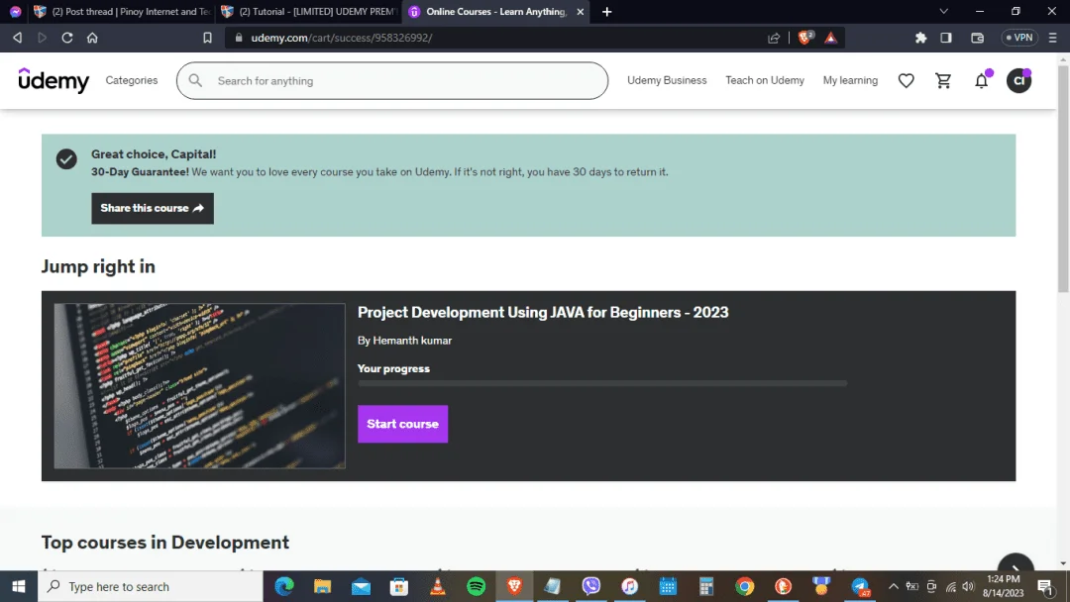The image size is (1070, 602).
Task: Open the notifications bell
Action: point(981,80)
